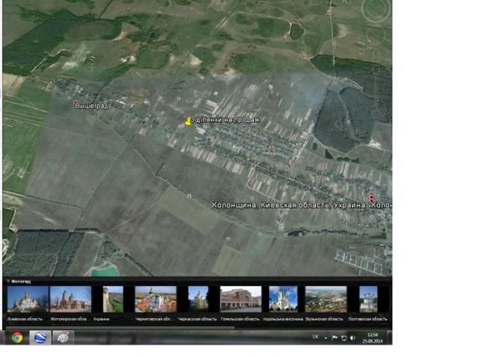Screen dimensions: 478x357
Task: Open Action Center flag icon
Action: [334, 338]
